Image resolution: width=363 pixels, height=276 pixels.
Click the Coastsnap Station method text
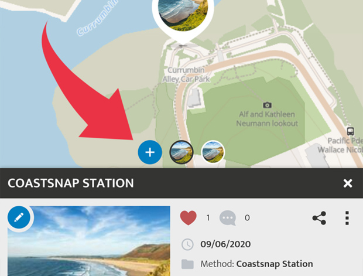pos(275,264)
